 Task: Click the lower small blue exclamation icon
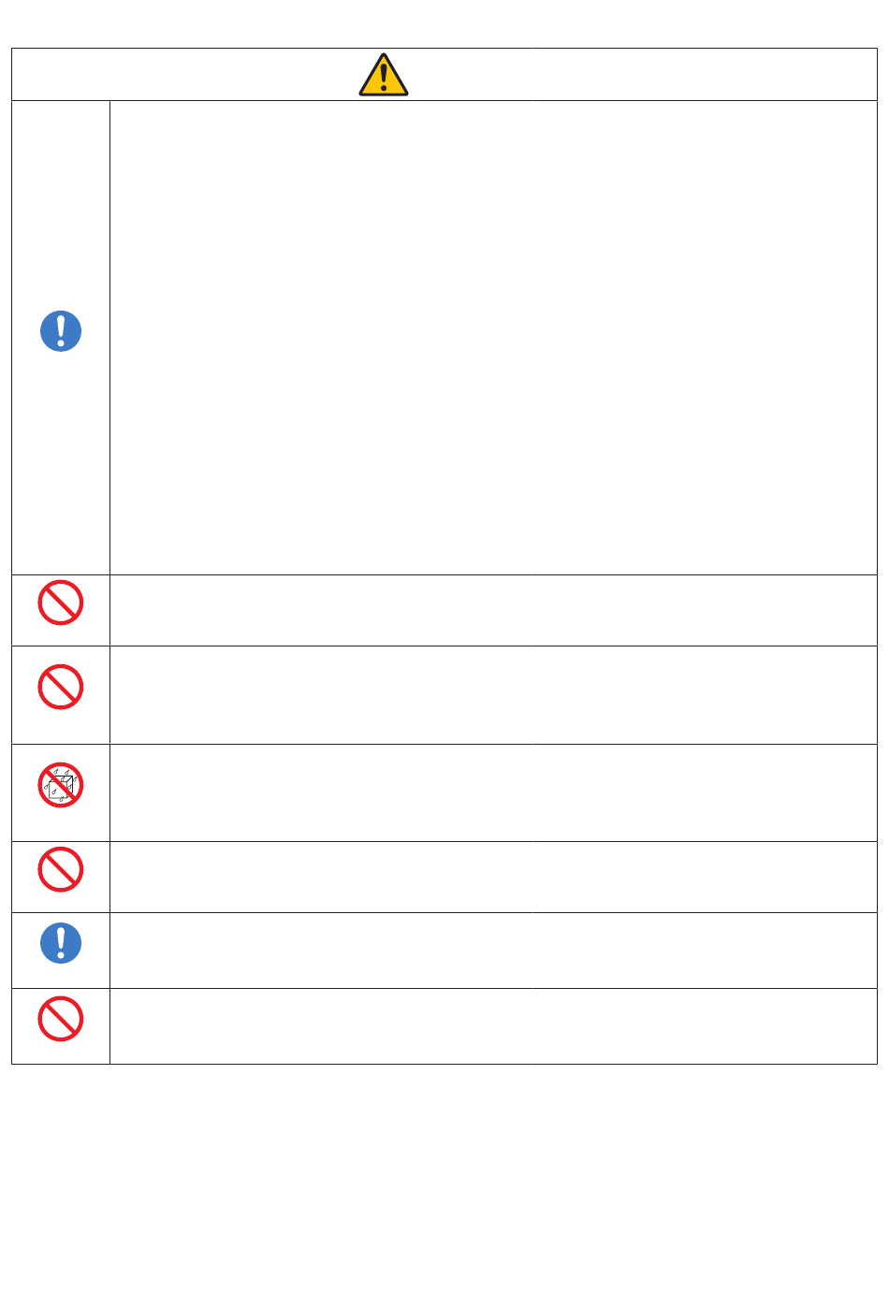coord(61,943)
